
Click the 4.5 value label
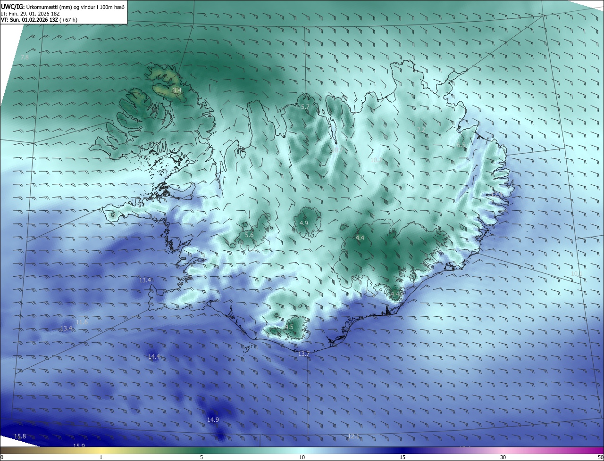tap(289, 327)
